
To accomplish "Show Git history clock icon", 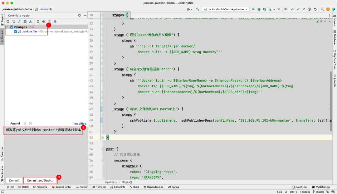I will 309,9.
